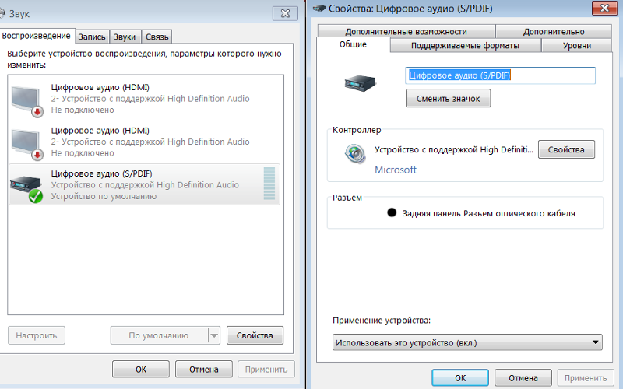This screenshot has width=623, height=389.
Task: Click the second HDMI monitor device icon
Action: pyautogui.click(x=27, y=142)
